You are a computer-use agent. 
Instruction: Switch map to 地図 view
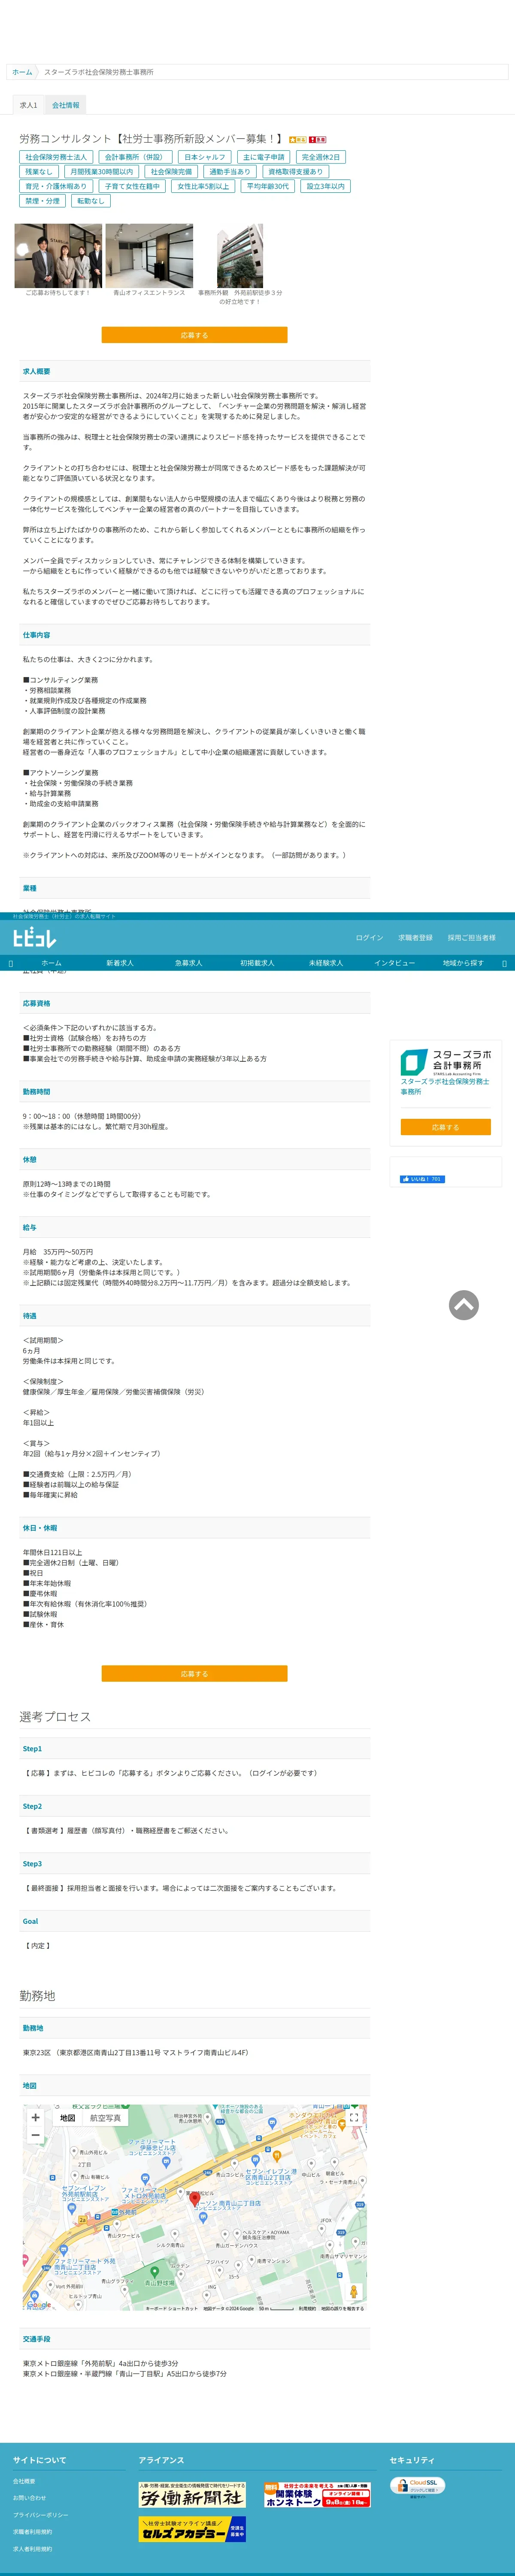point(68,2118)
